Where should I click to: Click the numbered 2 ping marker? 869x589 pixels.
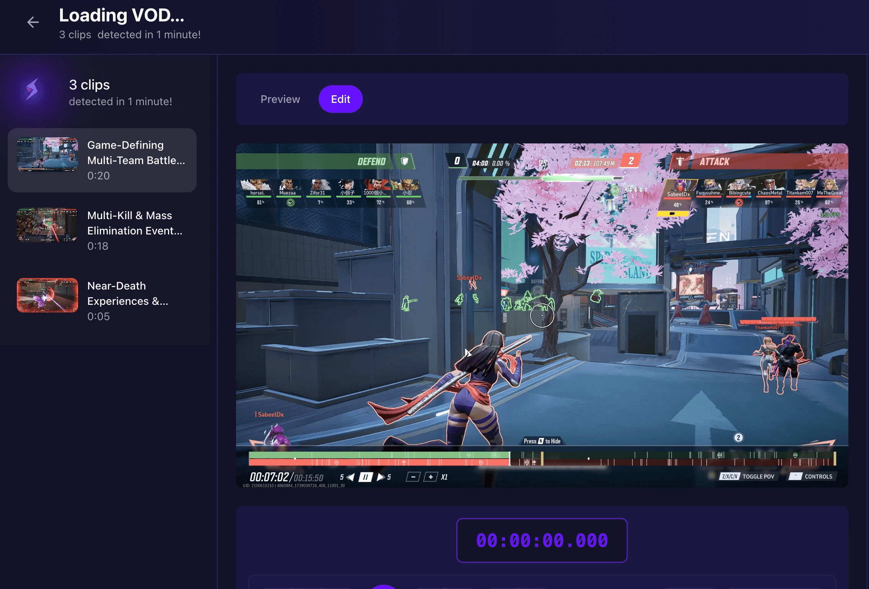[739, 438]
